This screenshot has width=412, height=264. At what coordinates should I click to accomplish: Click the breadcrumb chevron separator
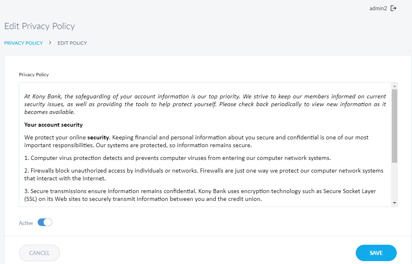click(50, 42)
